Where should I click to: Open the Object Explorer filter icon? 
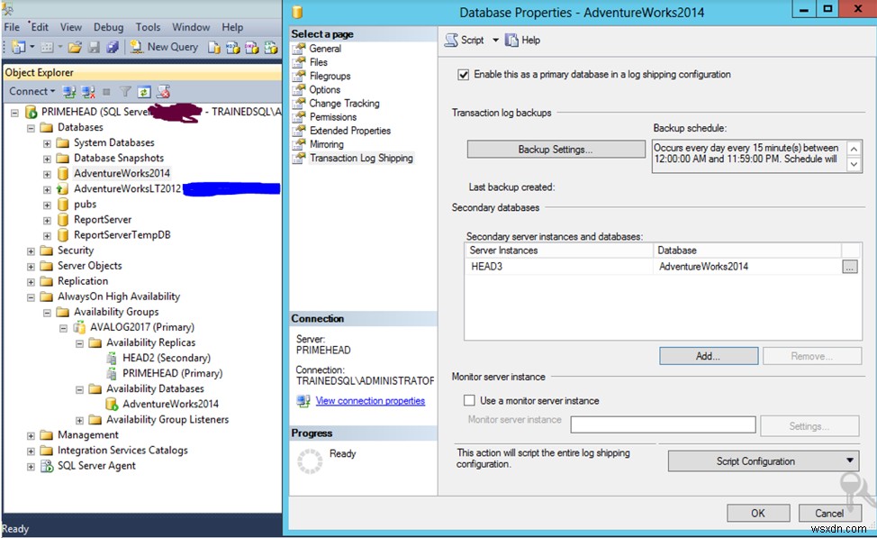click(126, 90)
